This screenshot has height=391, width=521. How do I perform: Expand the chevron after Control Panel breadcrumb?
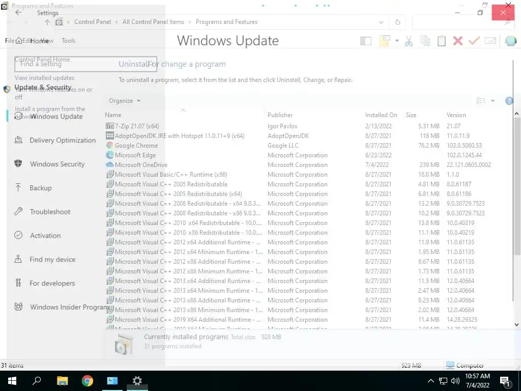117,22
